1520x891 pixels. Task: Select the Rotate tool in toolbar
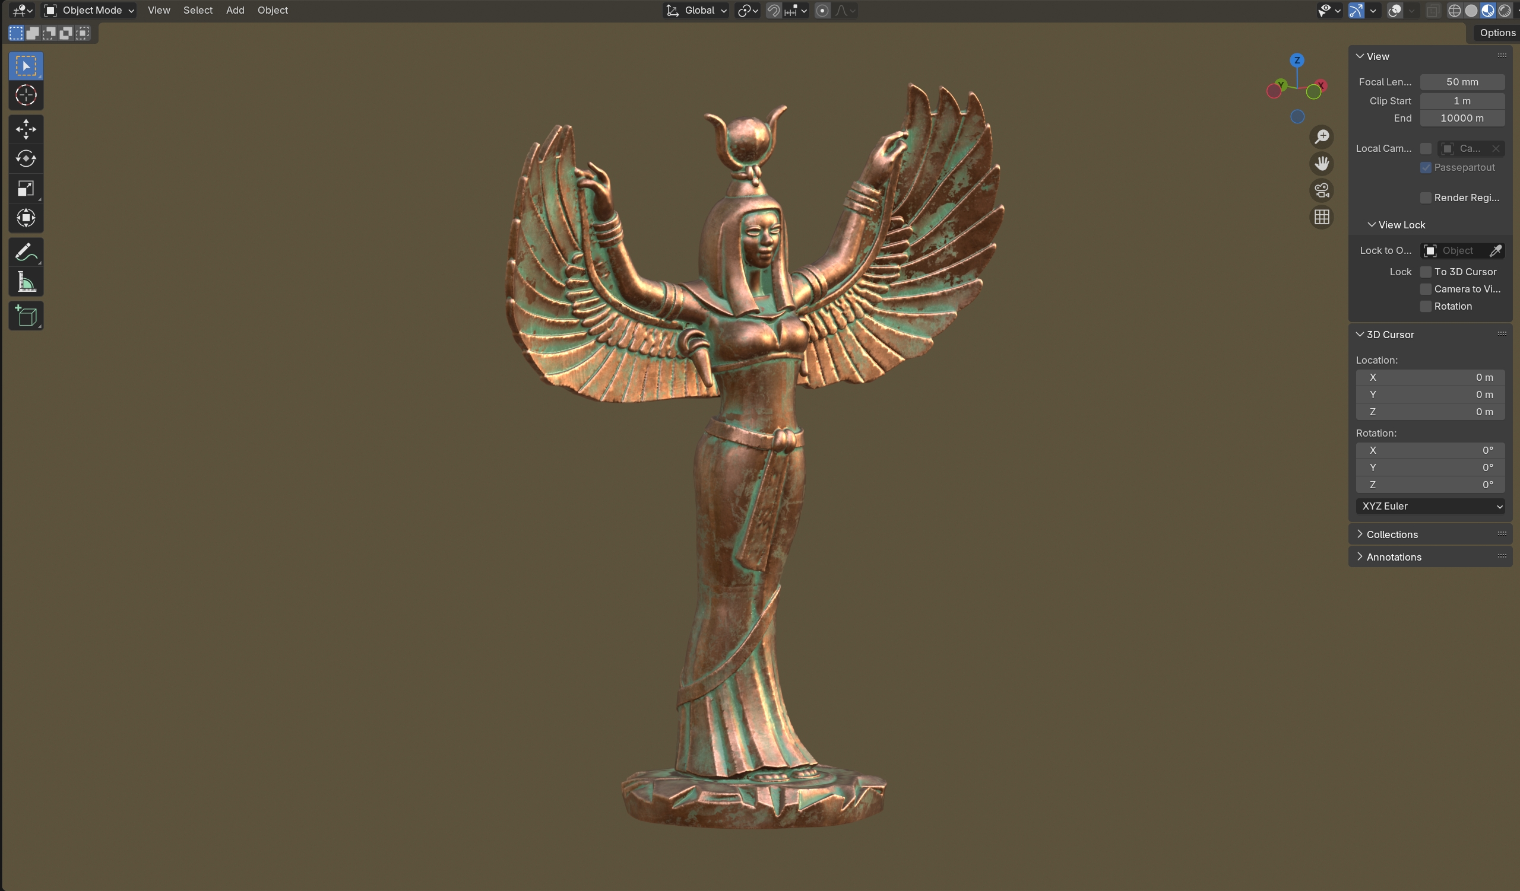pos(26,158)
